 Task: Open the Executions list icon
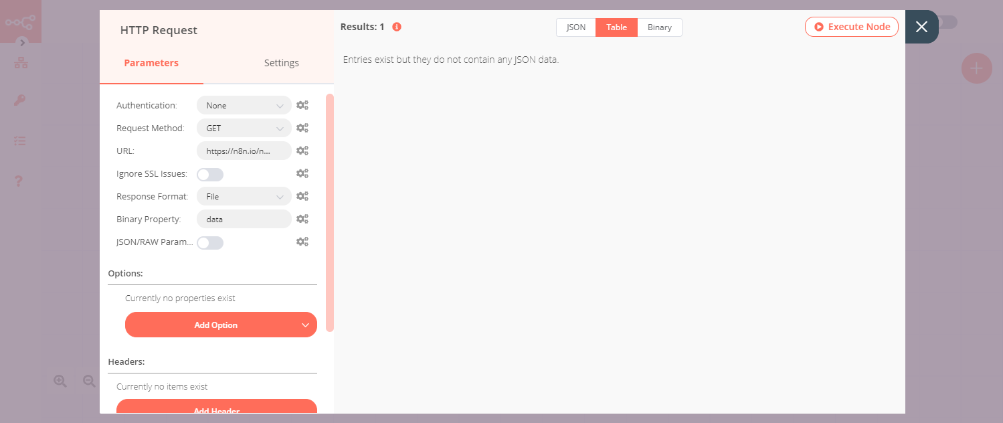[19, 141]
